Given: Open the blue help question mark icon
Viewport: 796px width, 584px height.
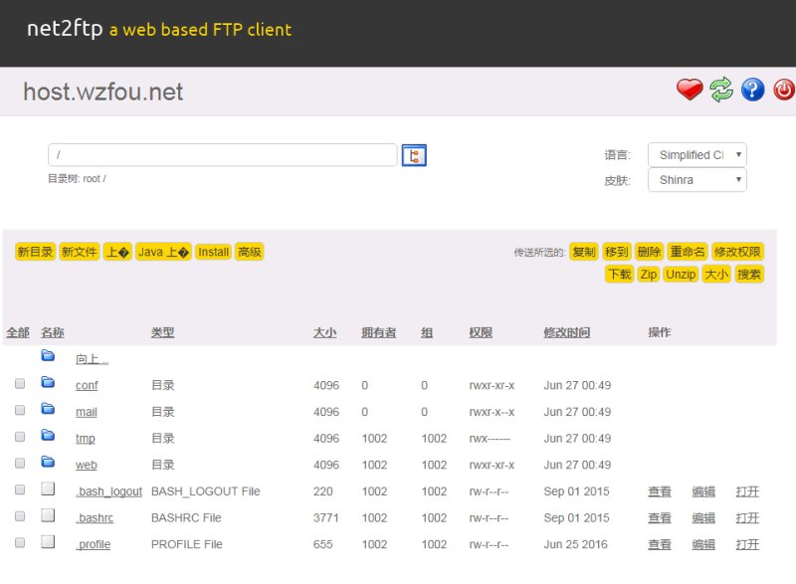Looking at the screenshot, I should (x=752, y=90).
